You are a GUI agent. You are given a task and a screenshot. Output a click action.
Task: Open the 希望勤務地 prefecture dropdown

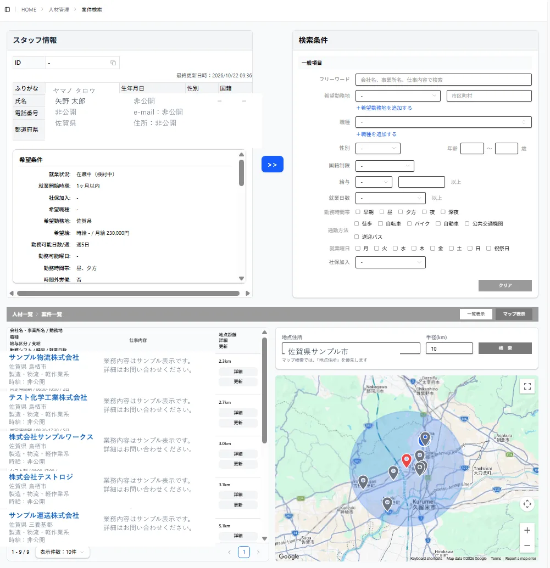(398, 95)
